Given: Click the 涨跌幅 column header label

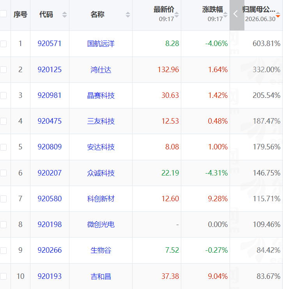Looking at the screenshot, I should pos(212,10).
